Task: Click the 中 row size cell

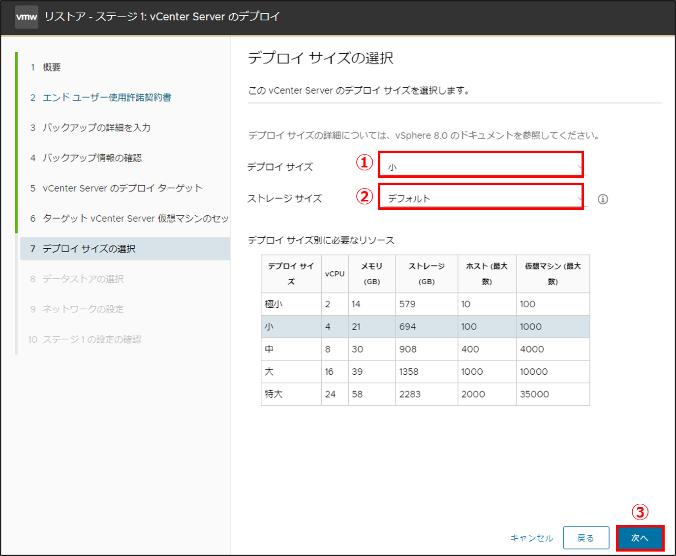Action: click(x=291, y=349)
